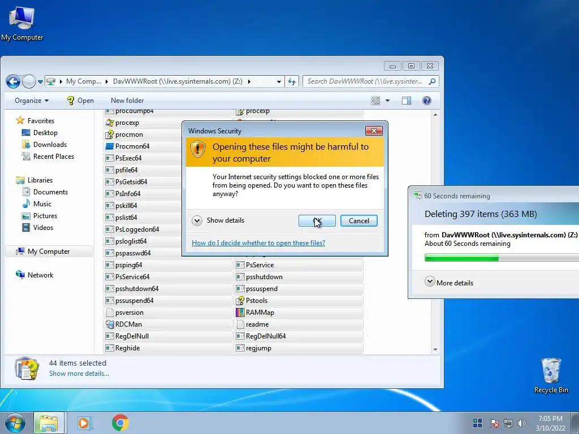579x434 pixels.
Task: Open the view options dropdown arrow
Action: point(387,101)
